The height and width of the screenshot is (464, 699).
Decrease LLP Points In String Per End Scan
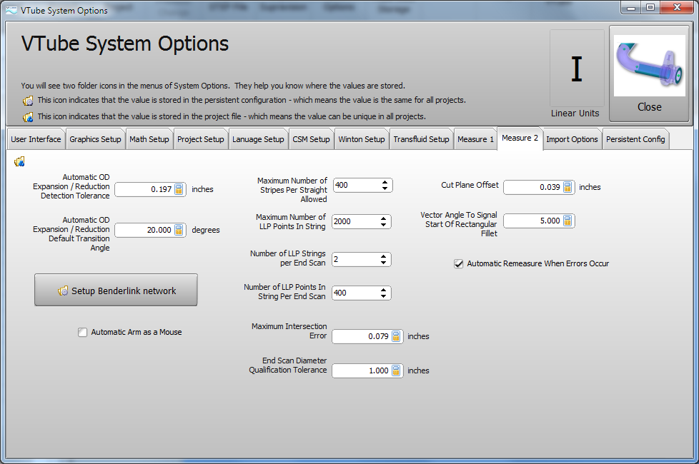click(x=385, y=296)
